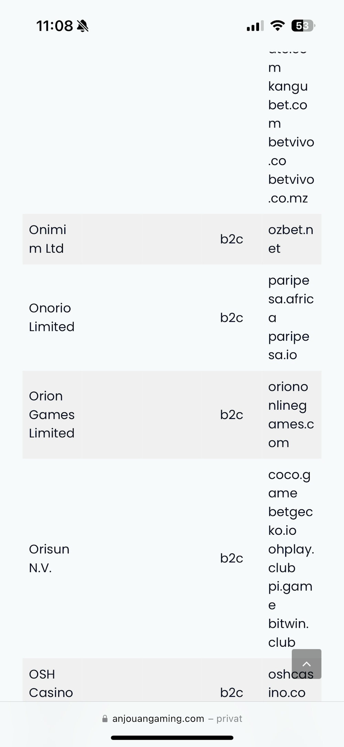Tap the anjouangaming.com address bar

click(158, 719)
